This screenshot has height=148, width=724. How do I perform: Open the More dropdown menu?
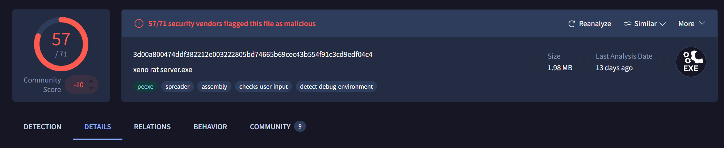pyautogui.click(x=691, y=24)
